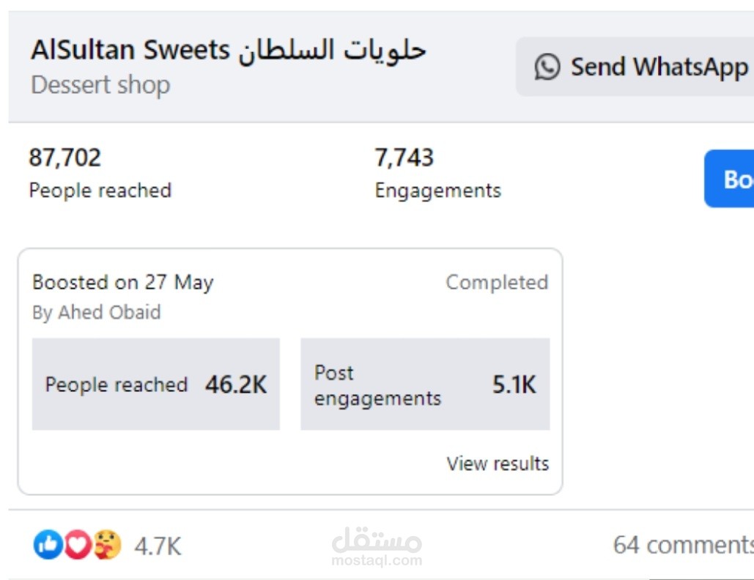Click the 87,702 People reached figure

coord(65,157)
